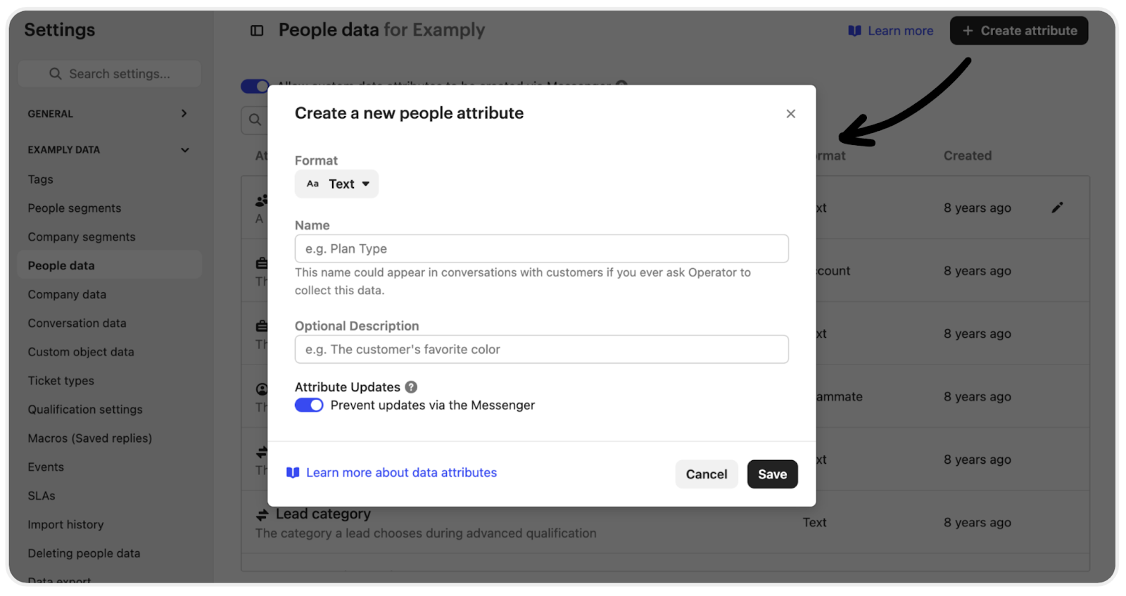The image size is (1126, 596).
Task: Open the Format dropdown showing Text
Action: click(x=336, y=184)
